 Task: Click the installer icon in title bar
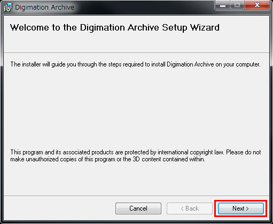(x=8, y=8)
